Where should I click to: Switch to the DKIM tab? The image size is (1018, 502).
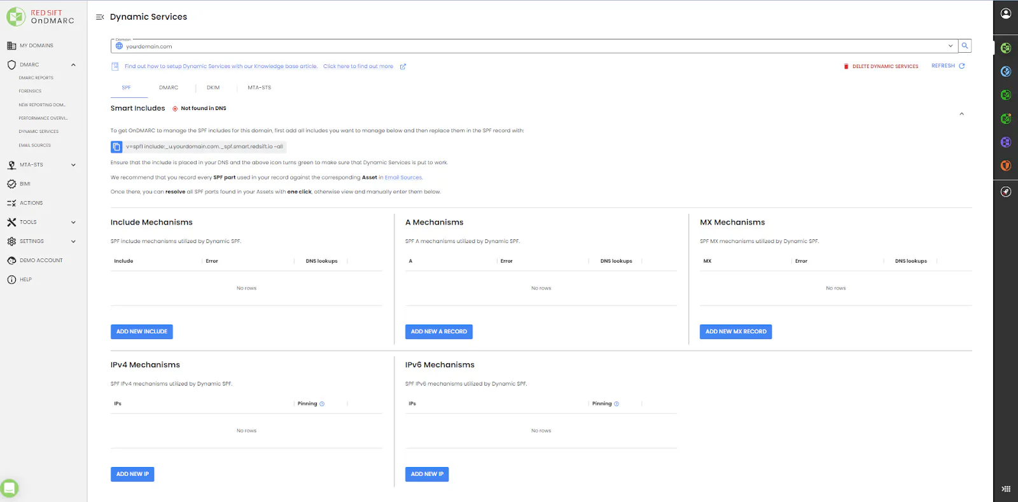tap(213, 88)
